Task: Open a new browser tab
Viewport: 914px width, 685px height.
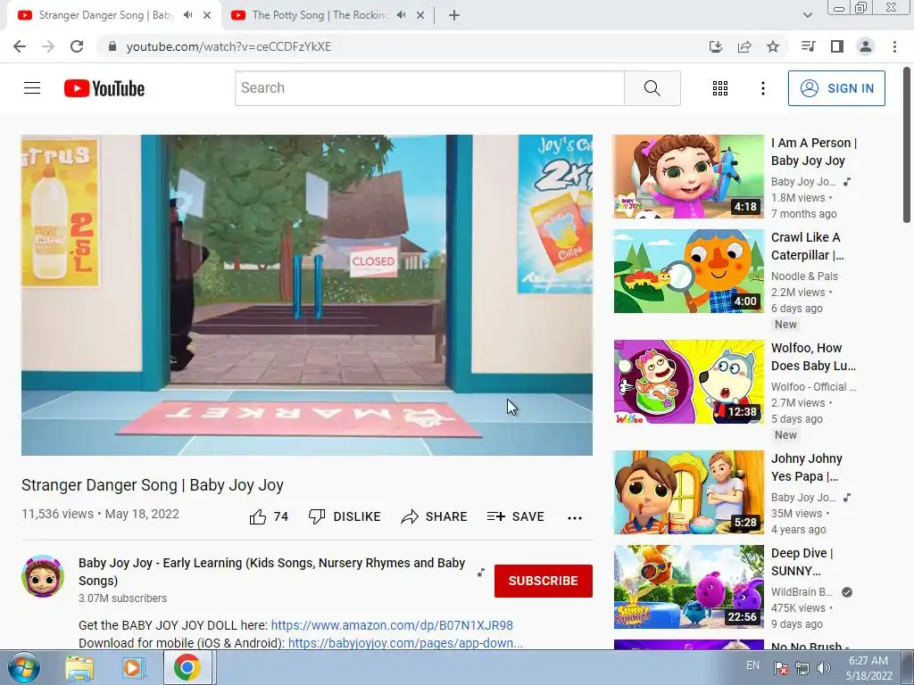Action: pyautogui.click(x=454, y=16)
